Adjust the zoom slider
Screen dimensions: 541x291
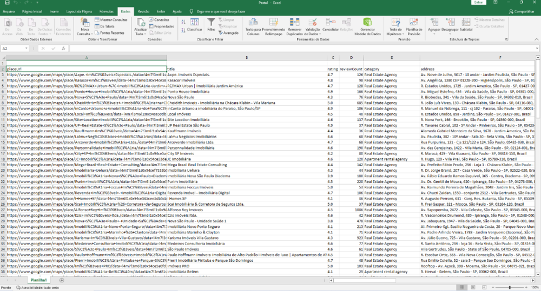510,287
